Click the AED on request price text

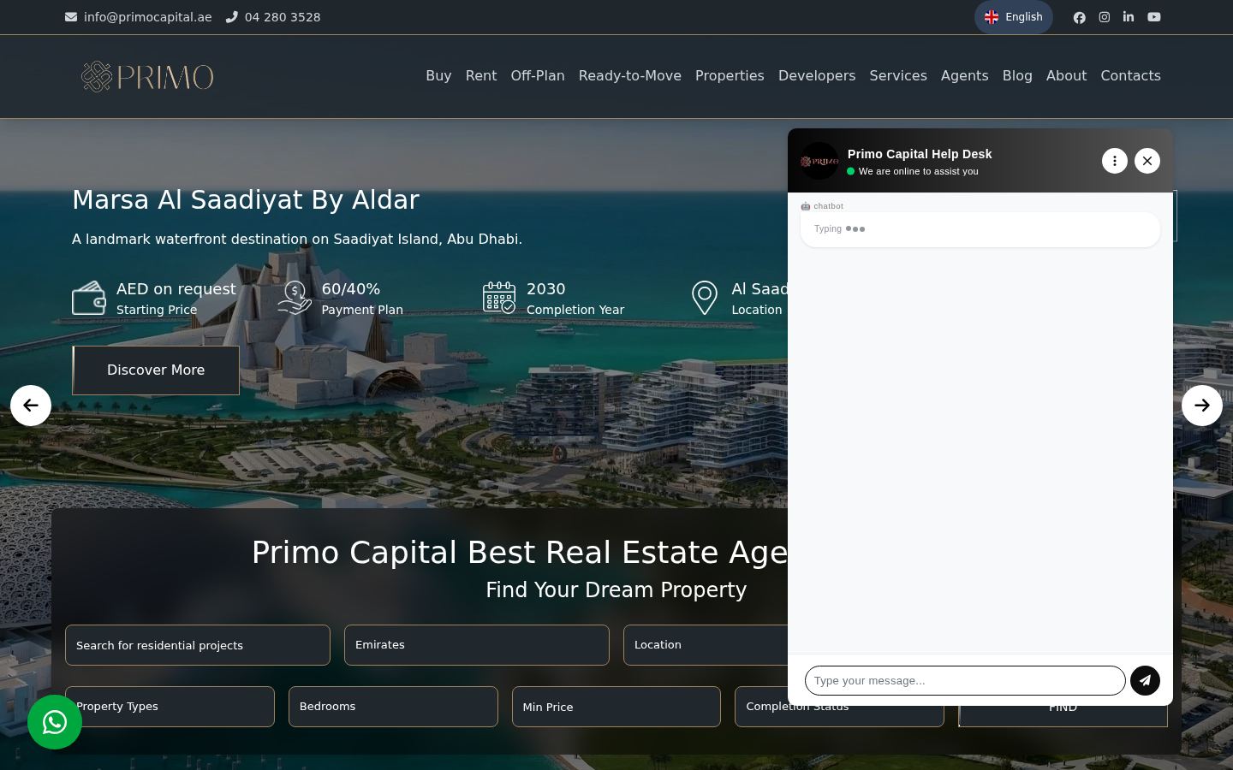[x=176, y=289]
